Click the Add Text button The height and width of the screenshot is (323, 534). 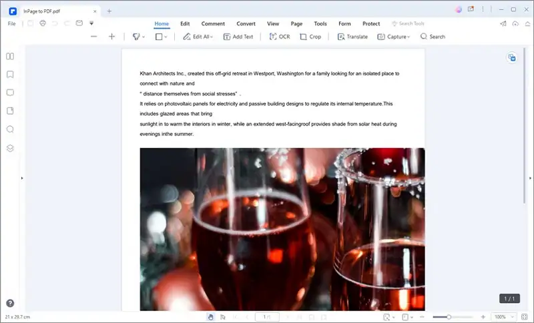coord(238,37)
